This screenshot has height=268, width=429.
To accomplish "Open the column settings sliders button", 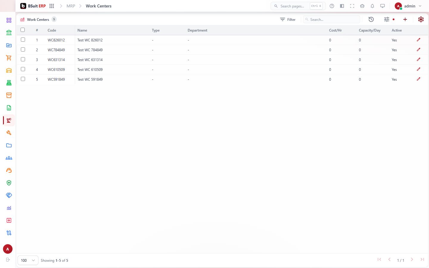I will click(x=387, y=19).
